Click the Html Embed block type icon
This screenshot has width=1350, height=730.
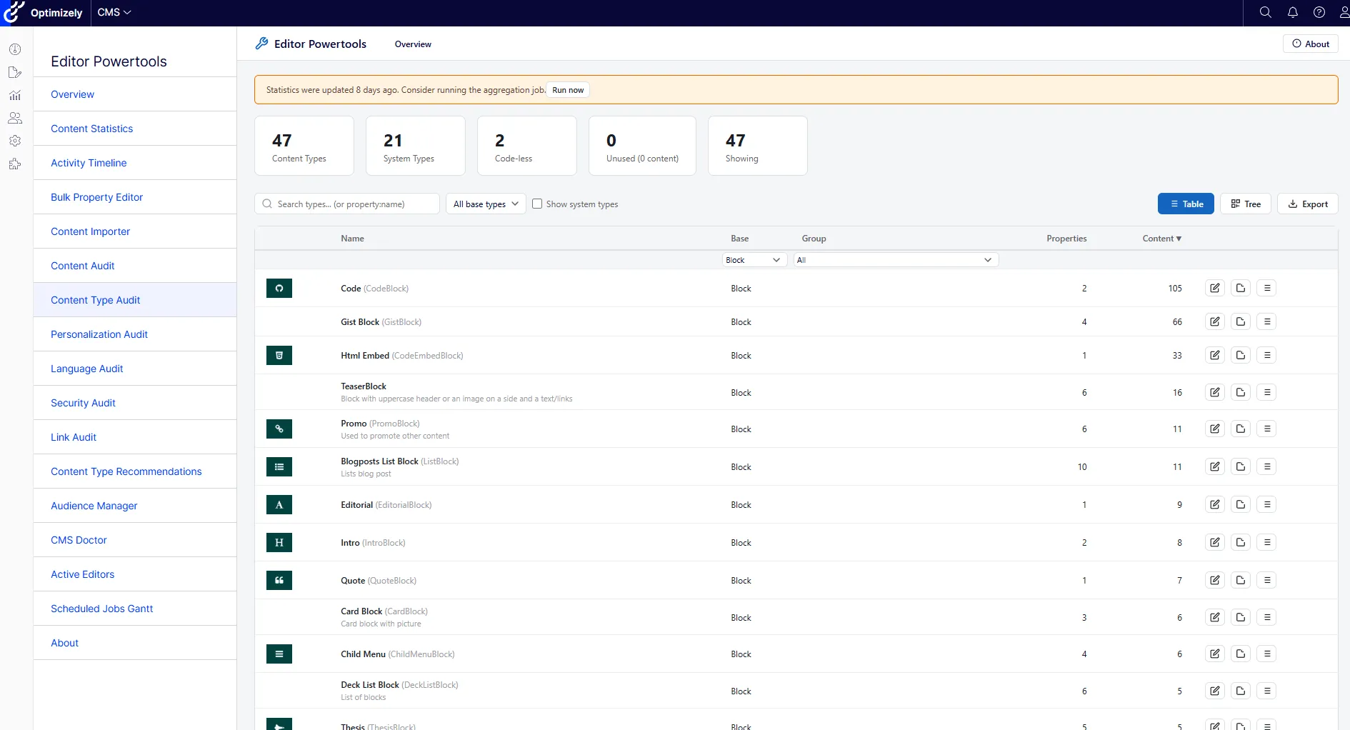[279, 356]
